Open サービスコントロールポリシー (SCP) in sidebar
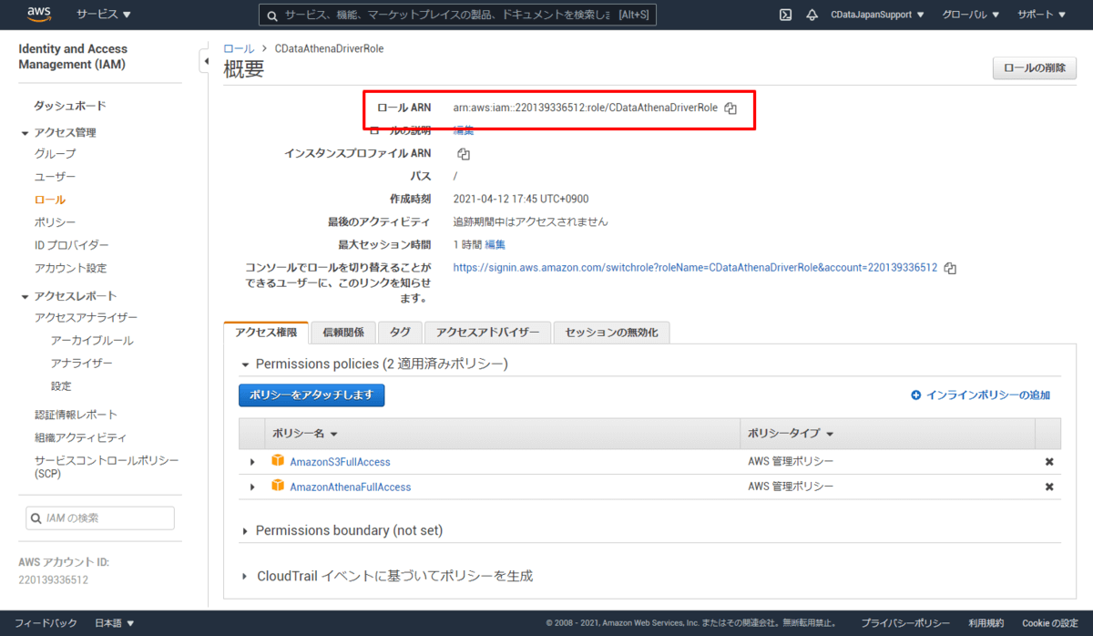The width and height of the screenshot is (1093, 636). pos(107,467)
